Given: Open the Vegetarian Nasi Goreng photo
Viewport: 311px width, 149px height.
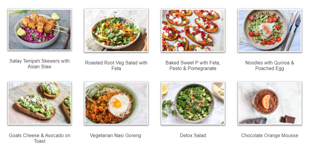Looking at the screenshot, I should 116,103.
